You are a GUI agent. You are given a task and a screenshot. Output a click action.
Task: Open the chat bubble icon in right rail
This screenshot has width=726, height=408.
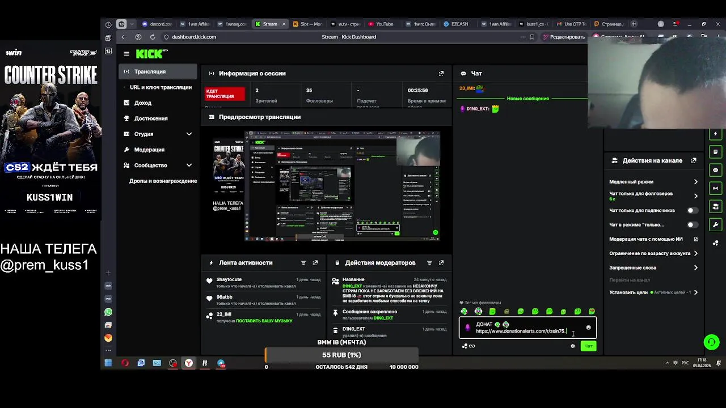tap(715, 170)
